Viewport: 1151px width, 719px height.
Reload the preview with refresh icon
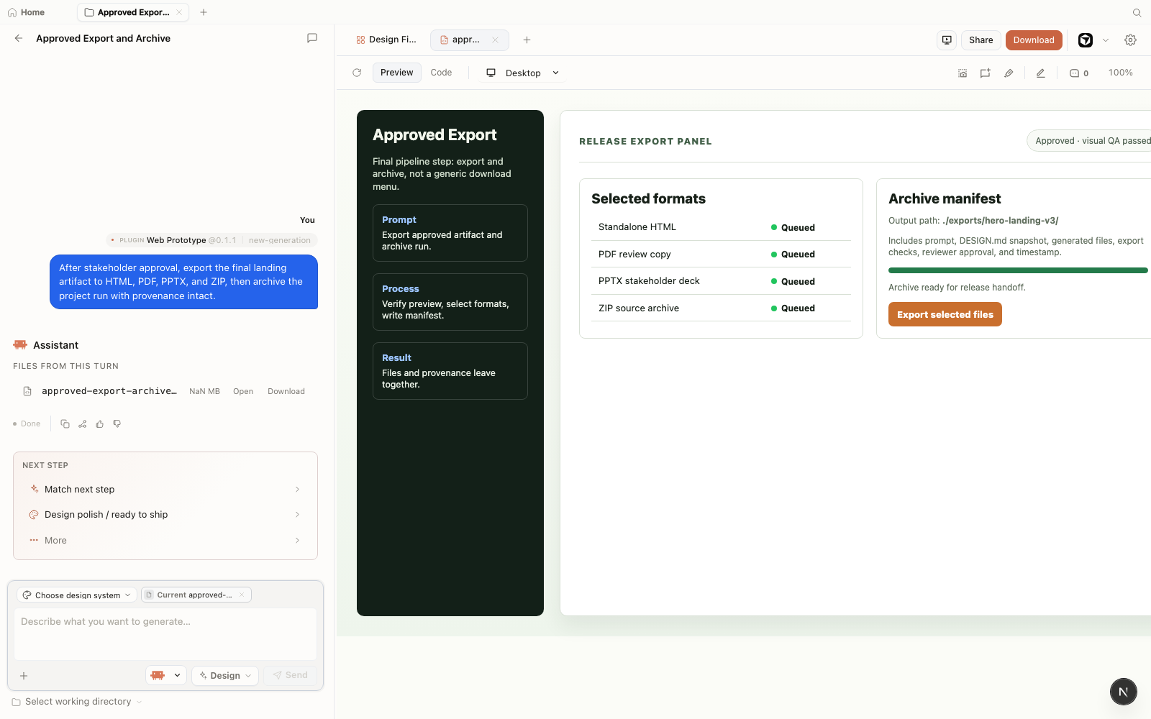pos(357,73)
